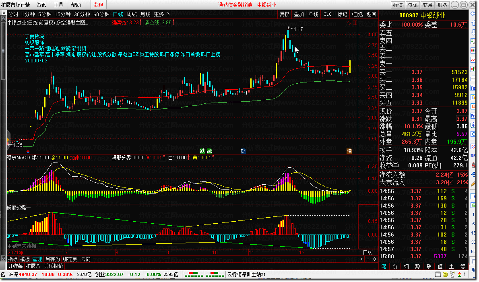Click the 指标 tab at bottom
This screenshot has height=282, width=479.
point(13,259)
